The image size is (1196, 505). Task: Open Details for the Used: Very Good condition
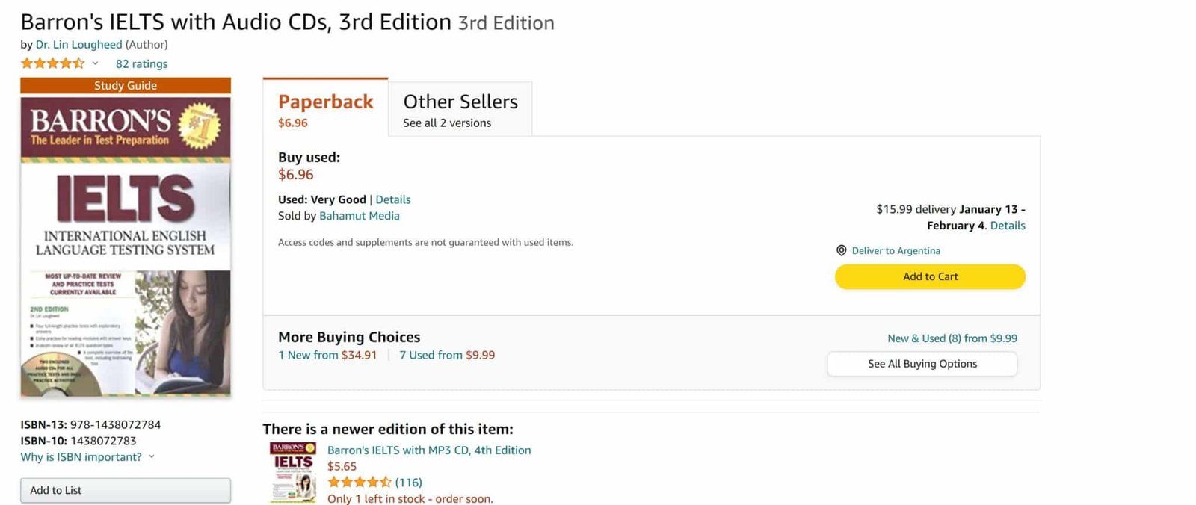393,199
